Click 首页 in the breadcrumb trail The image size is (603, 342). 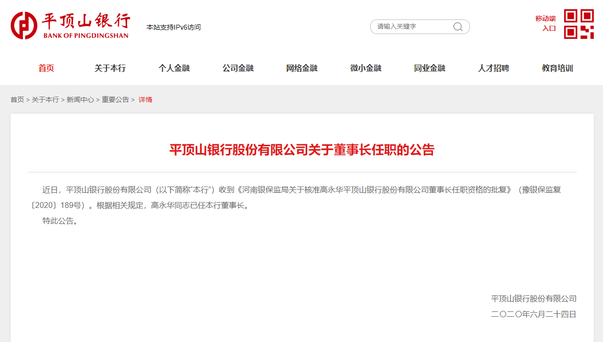pos(17,100)
